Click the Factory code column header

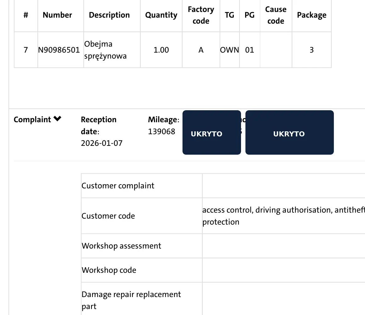(201, 15)
